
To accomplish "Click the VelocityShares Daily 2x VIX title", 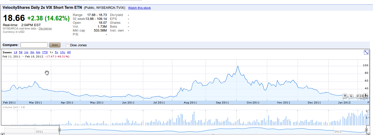I will coord(42,8).
